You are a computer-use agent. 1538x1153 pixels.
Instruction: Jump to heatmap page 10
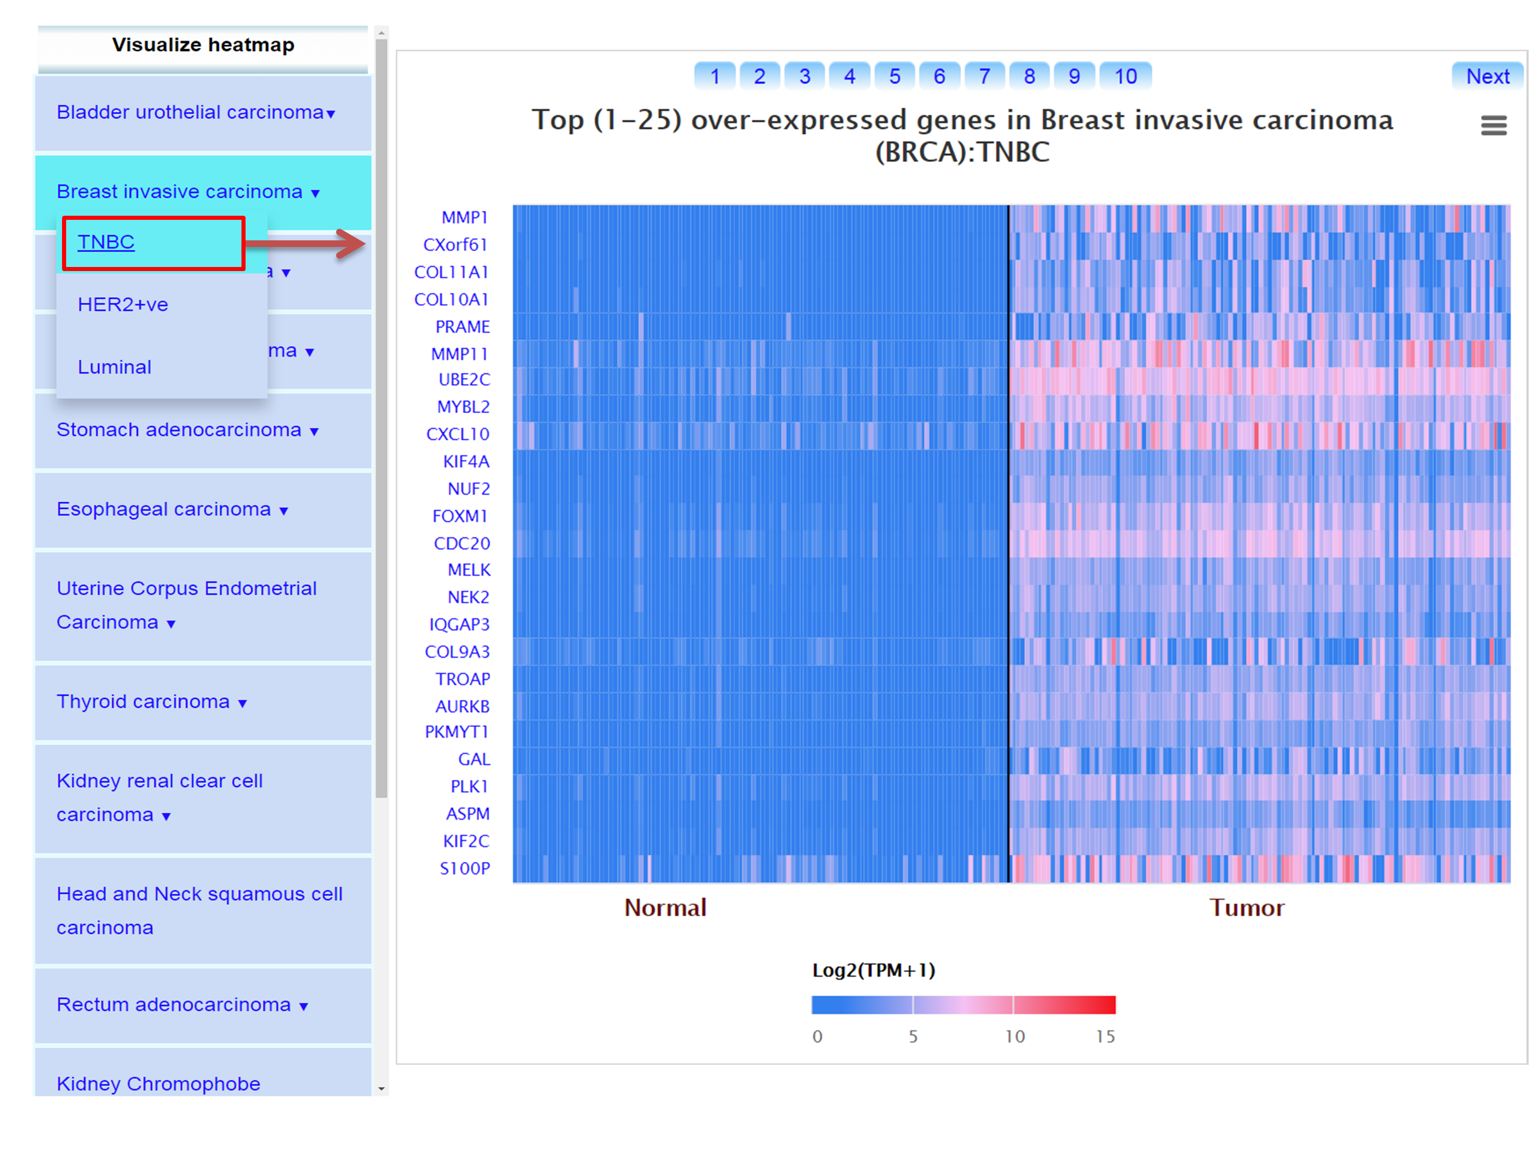click(1125, 76)
